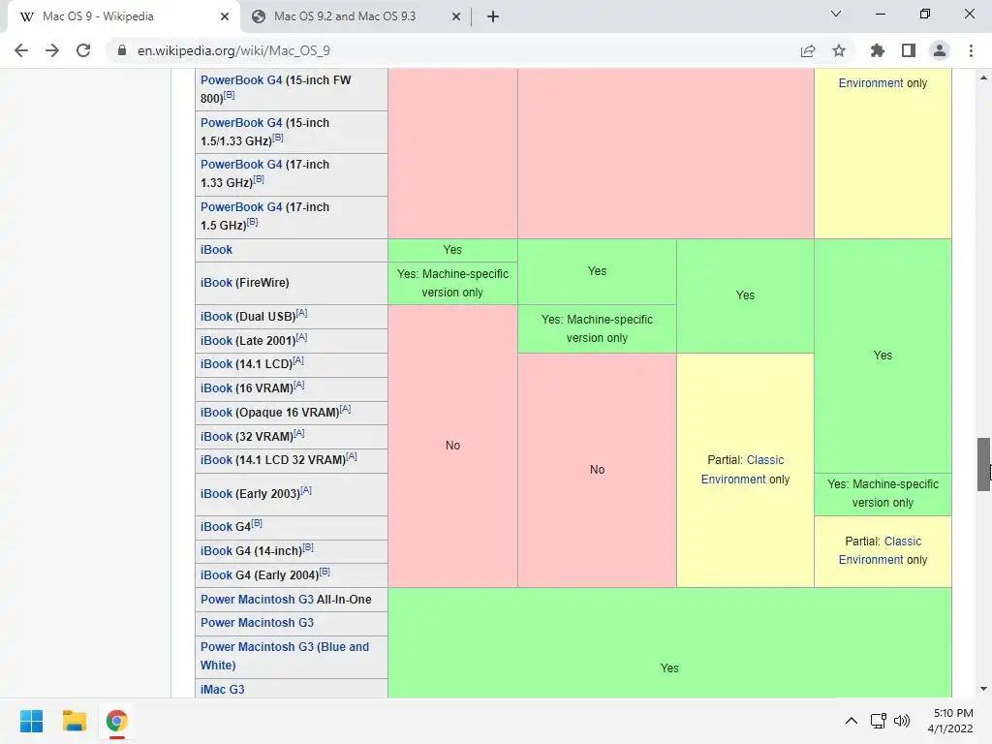
Task: Go back to the previous page
Action: click(21, 50)
